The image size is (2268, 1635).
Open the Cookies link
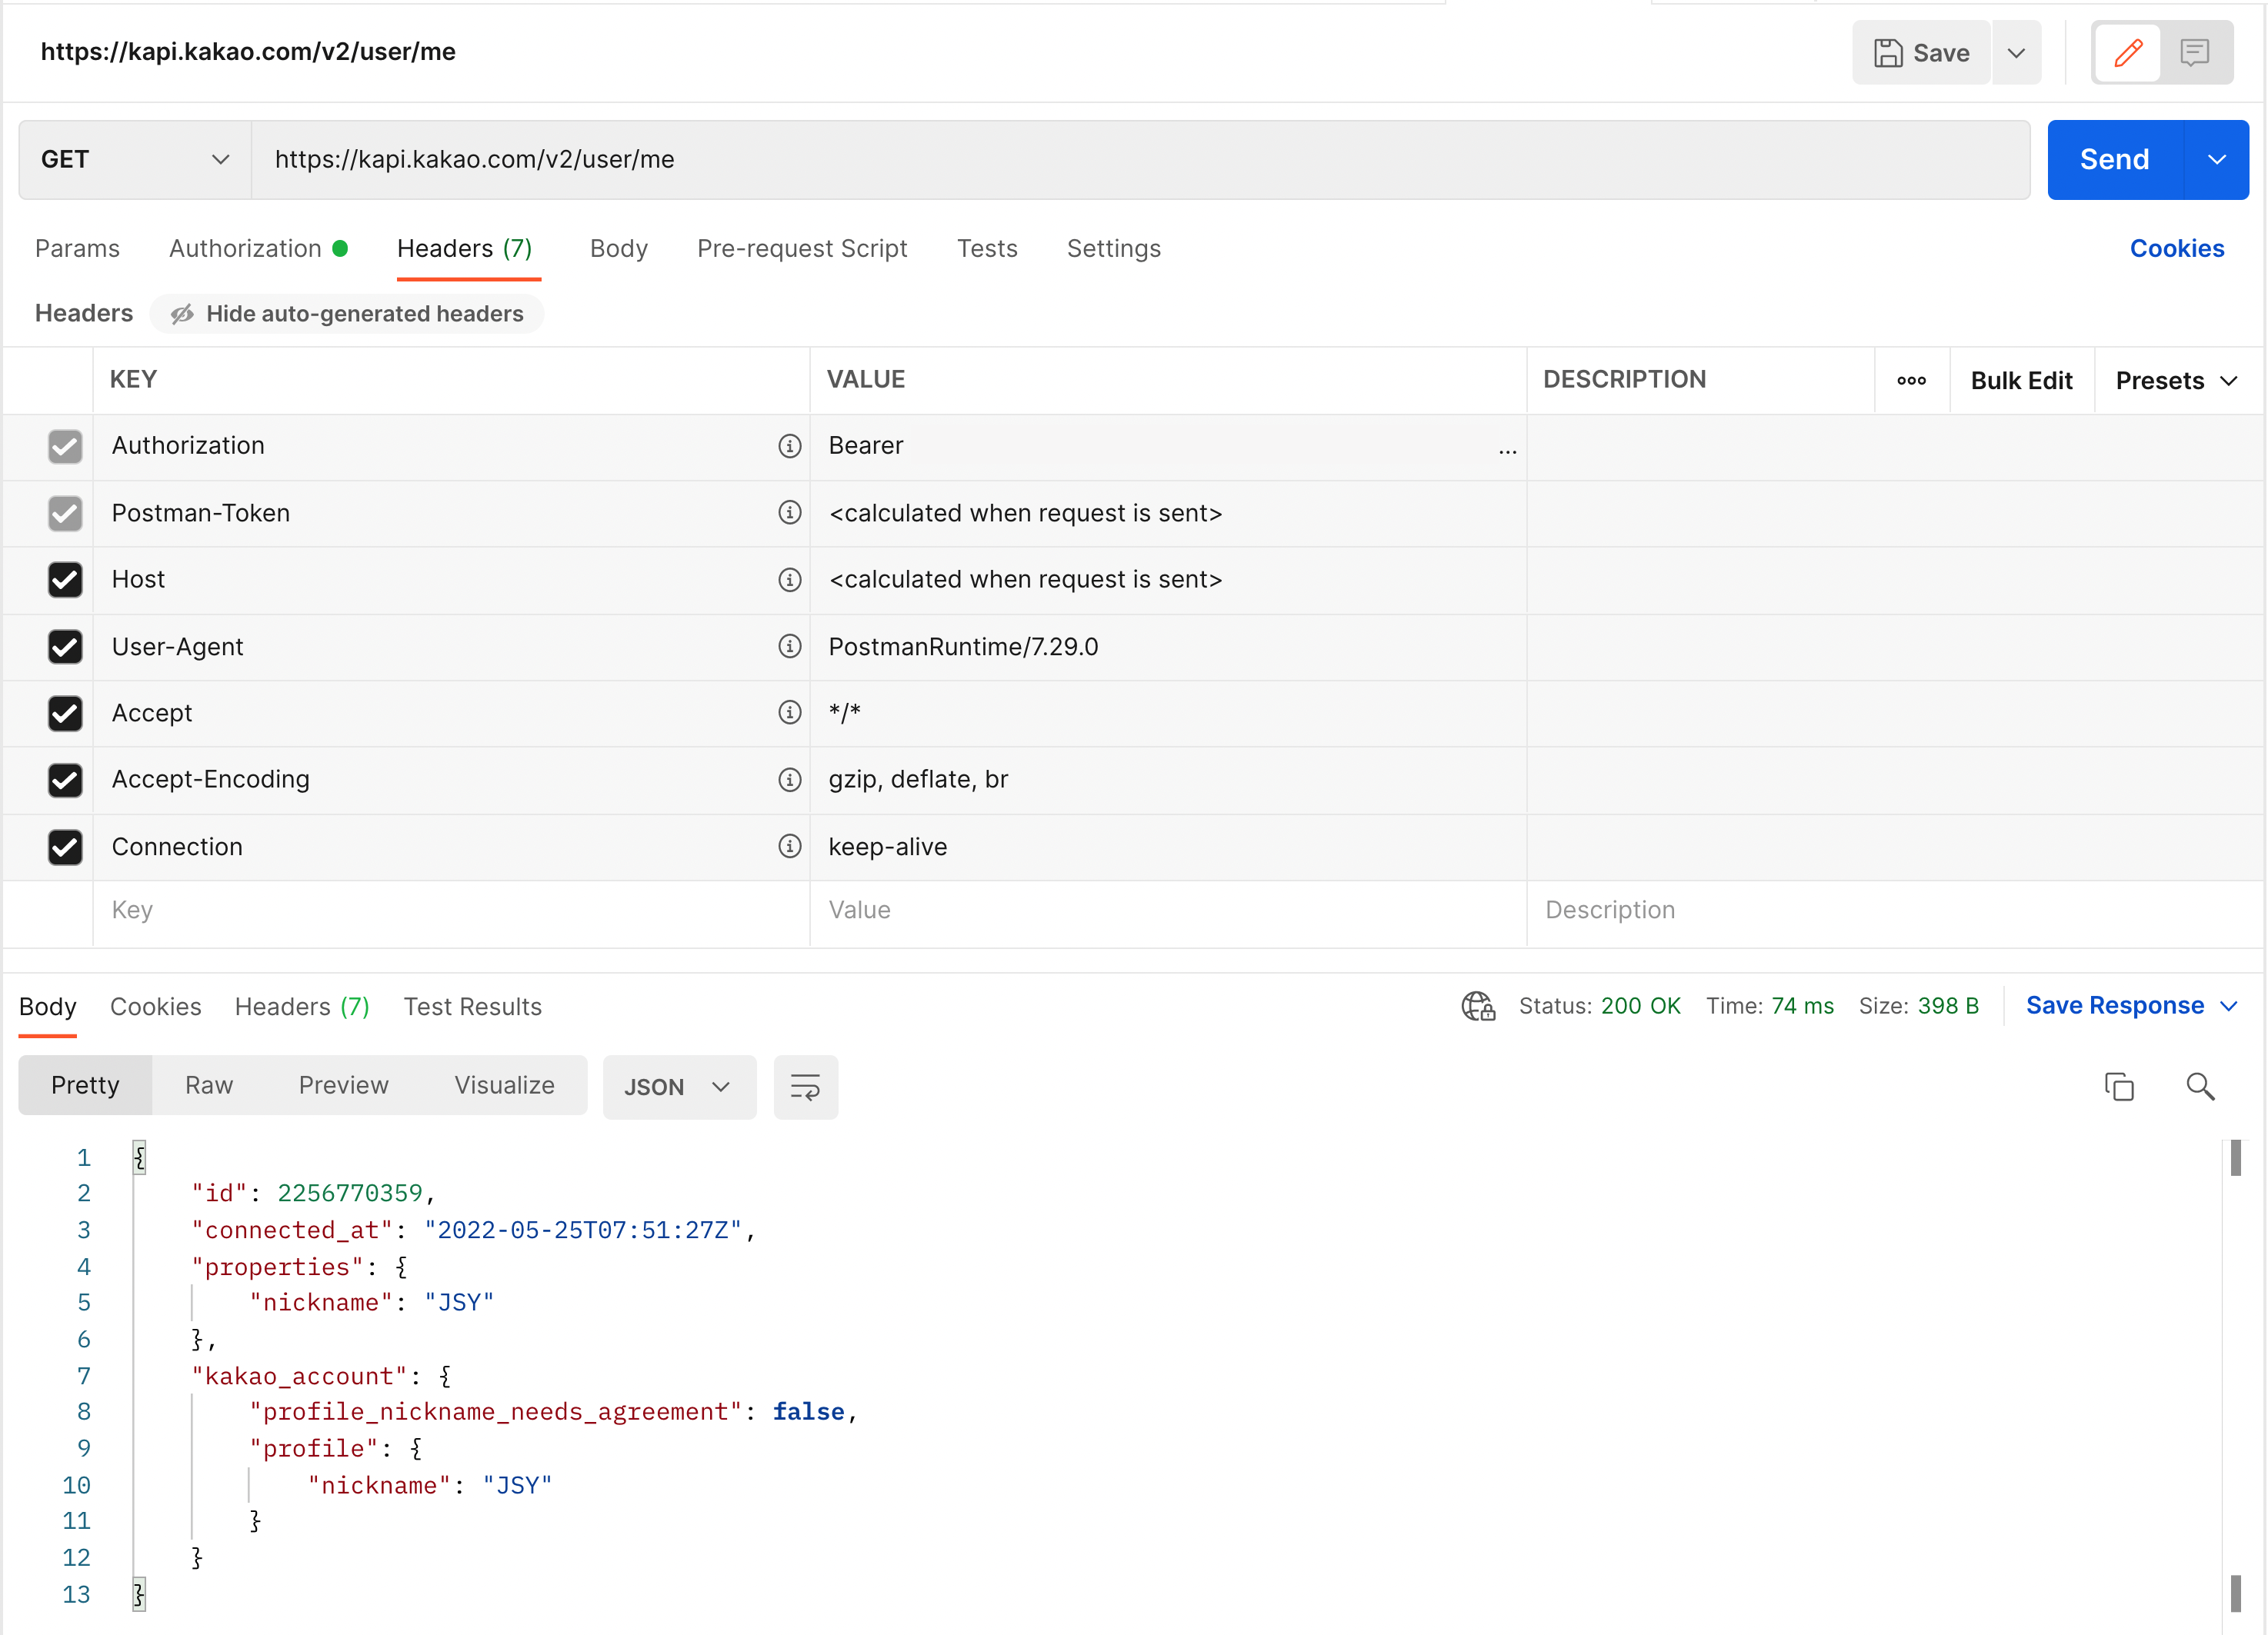2177,249
